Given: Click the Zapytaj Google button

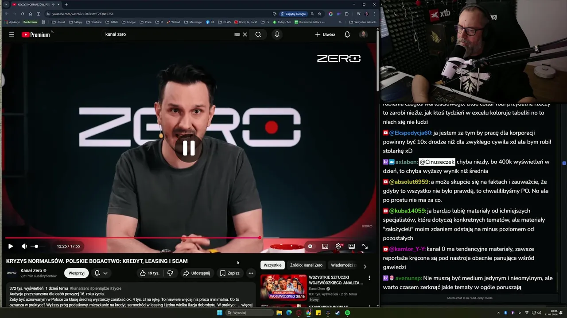Looking at the screenshot, I should [293, 14].
